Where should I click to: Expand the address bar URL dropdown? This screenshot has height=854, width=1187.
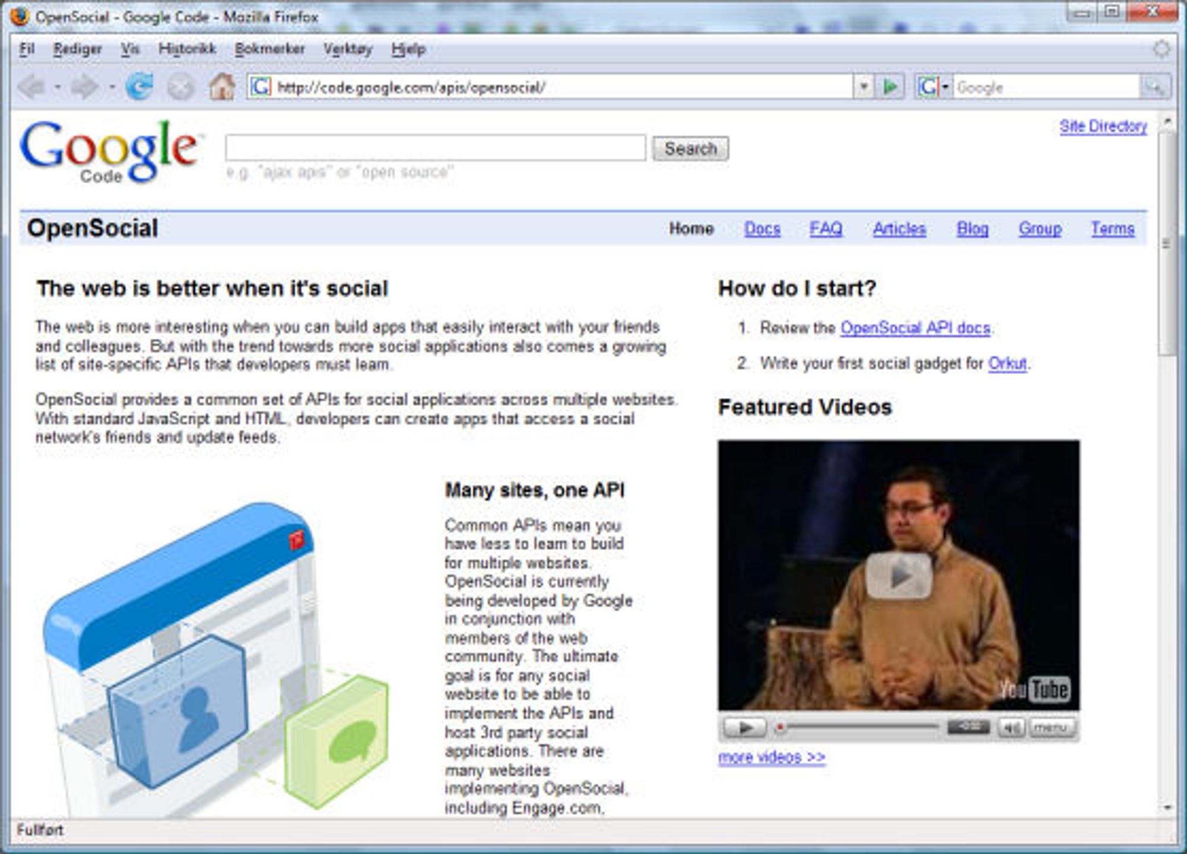[864, 87]
